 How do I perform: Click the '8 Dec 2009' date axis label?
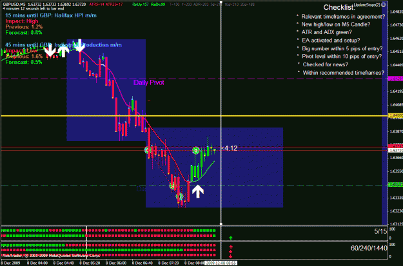pos(10,263)
